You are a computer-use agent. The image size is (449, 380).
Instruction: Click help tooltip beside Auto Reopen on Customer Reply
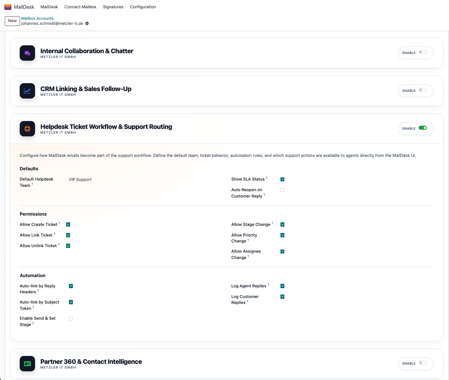[x=264, y=195]
